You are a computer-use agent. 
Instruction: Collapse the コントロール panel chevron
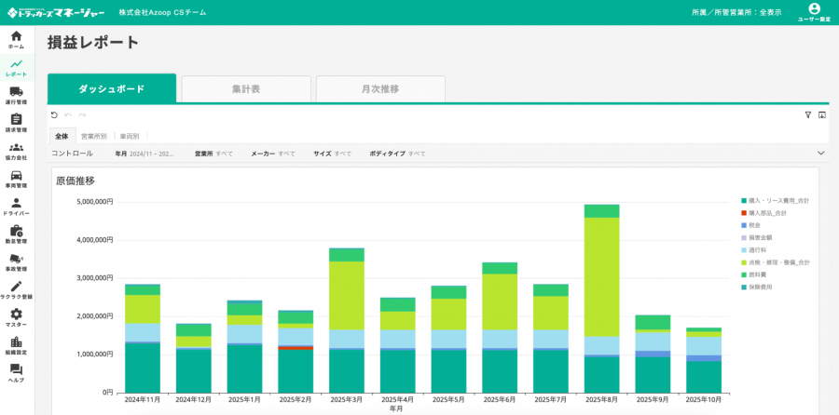pos(821,154)
